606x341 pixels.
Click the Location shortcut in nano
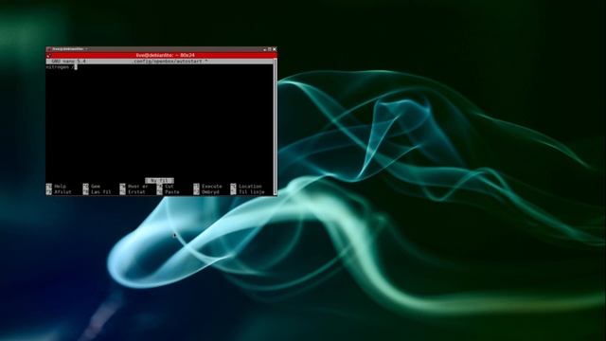(246, 187)
